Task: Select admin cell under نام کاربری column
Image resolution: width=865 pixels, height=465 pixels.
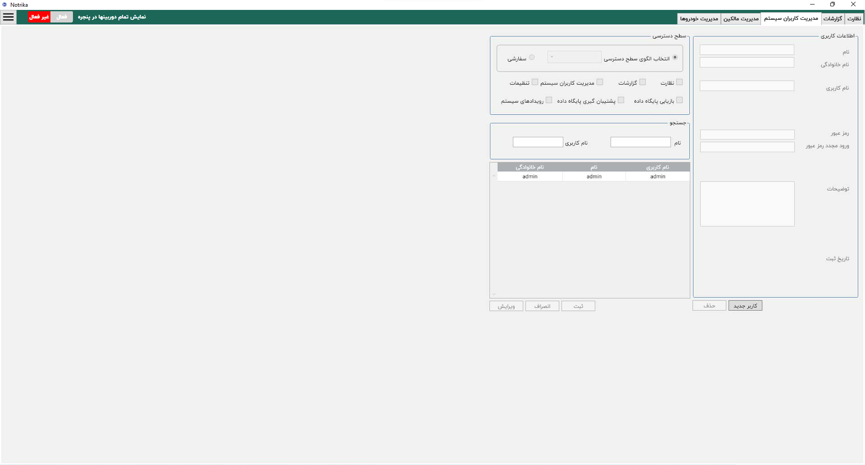Action: tap(658, 176)
